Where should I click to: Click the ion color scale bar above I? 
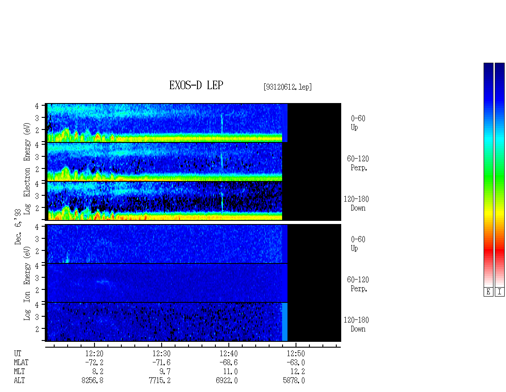[500, 175]
